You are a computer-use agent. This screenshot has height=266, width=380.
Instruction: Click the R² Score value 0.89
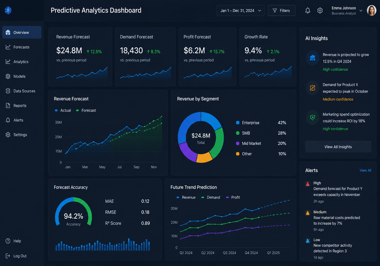[145, 223]
